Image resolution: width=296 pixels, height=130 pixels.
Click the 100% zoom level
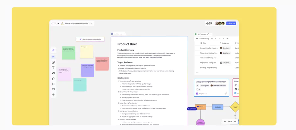tap(230, 122)
